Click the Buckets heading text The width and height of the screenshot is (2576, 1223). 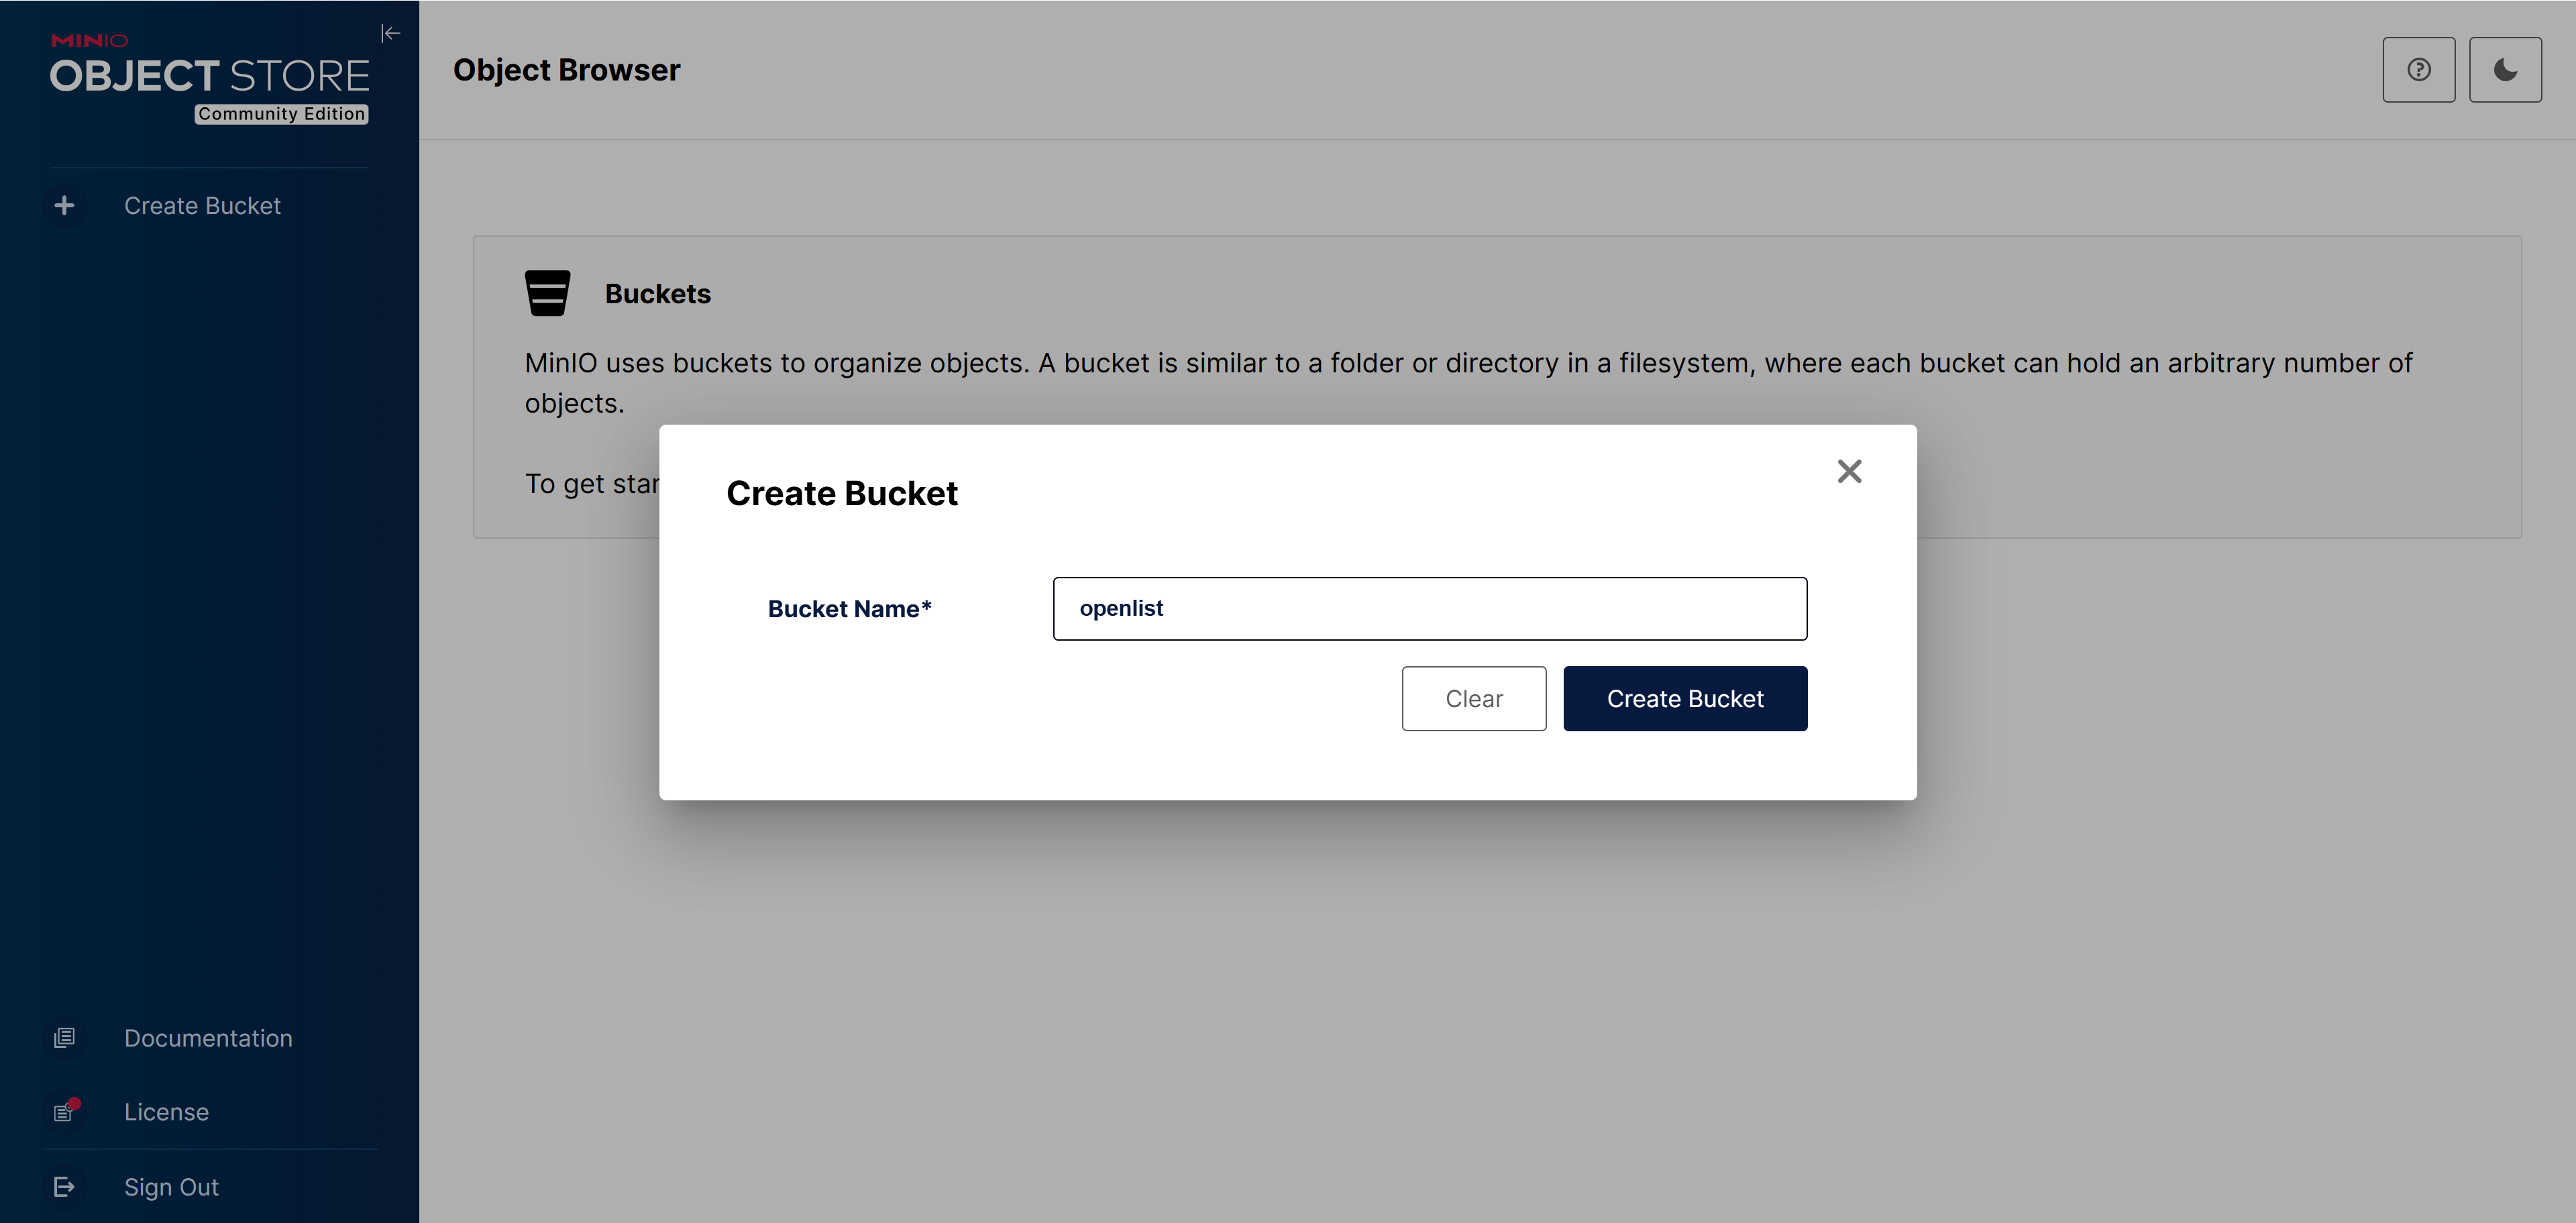(657, 294)
